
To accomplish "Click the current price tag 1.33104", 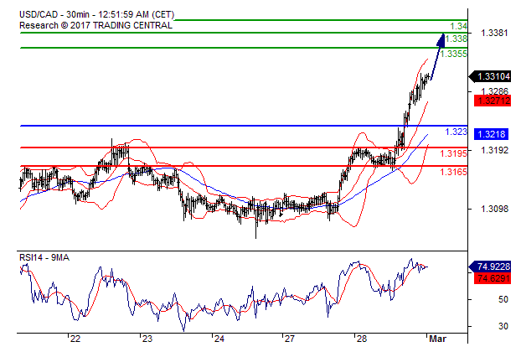I will 490,76.
